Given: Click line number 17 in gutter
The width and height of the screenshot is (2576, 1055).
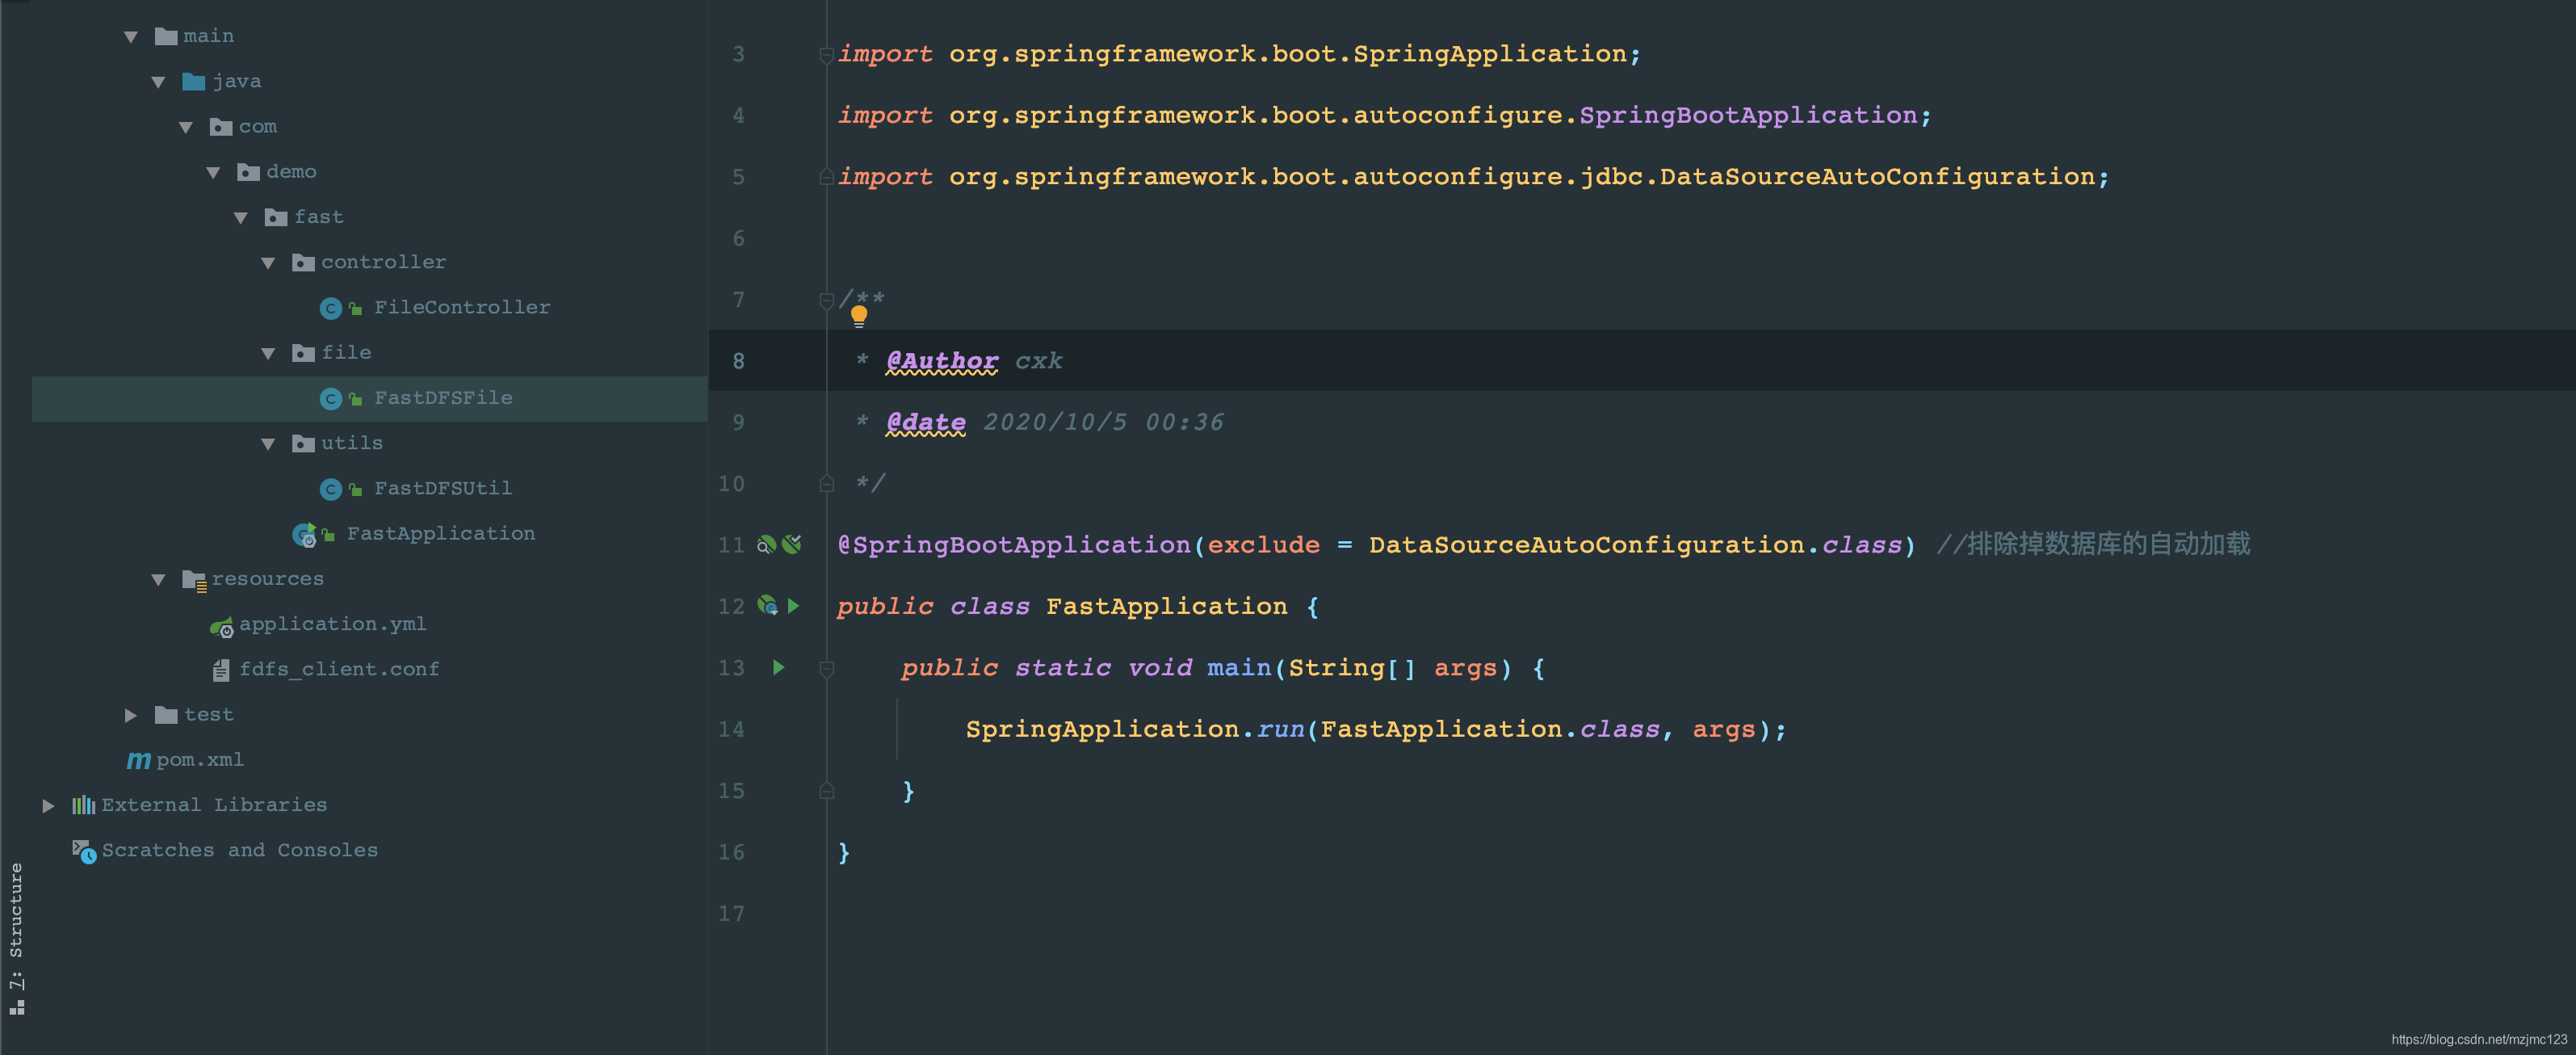Looking at the screenshot, I should (x=731, y=914).
